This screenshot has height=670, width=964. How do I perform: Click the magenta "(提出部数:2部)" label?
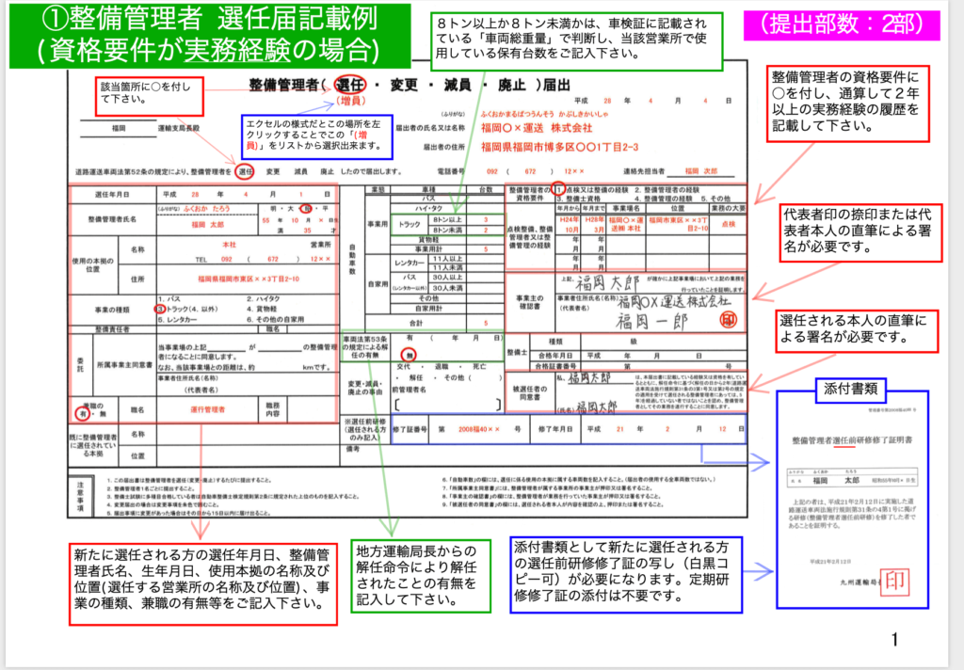point(842,24)
